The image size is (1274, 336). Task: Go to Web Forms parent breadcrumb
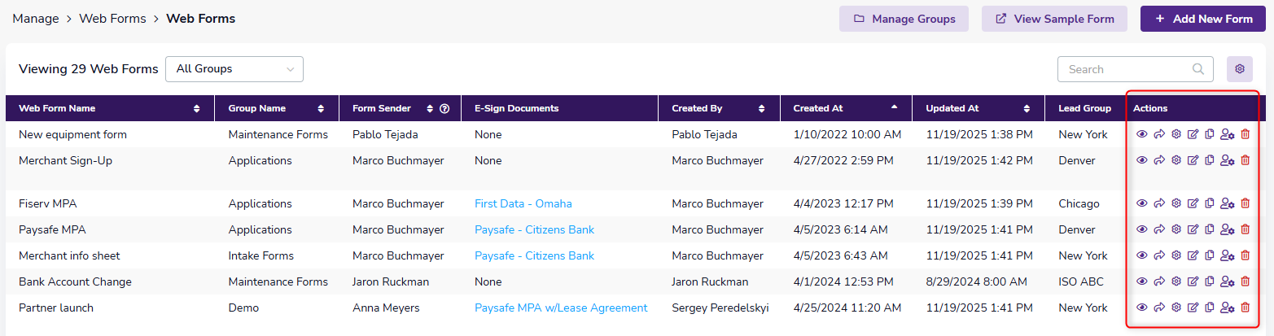112,19
